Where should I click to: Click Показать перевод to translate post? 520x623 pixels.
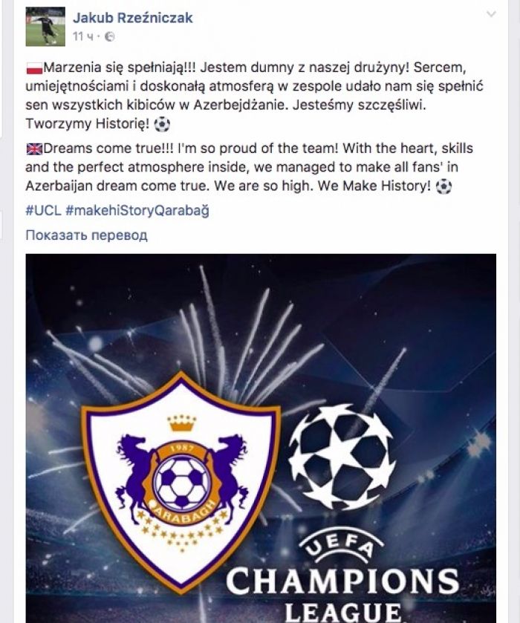click(x=86, y=235)
